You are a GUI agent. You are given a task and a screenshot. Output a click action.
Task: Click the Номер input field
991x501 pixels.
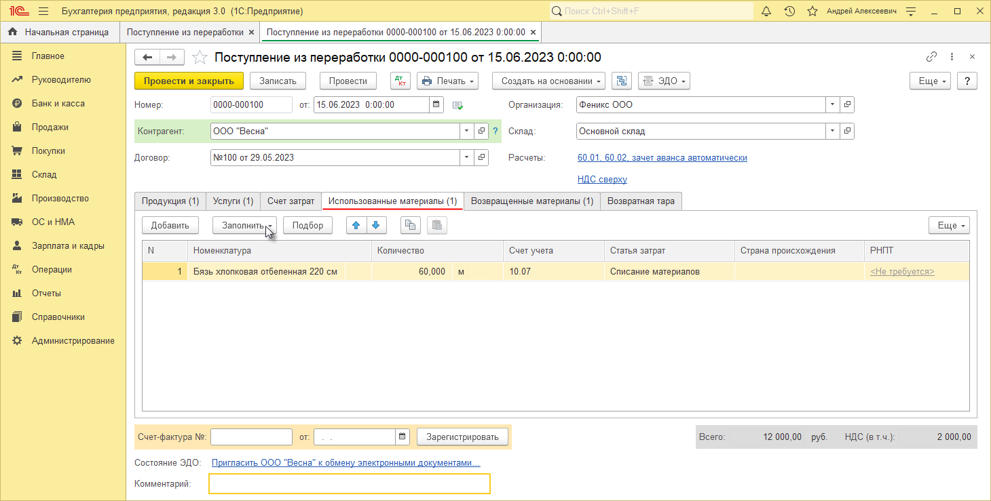(x=251, y=105)
